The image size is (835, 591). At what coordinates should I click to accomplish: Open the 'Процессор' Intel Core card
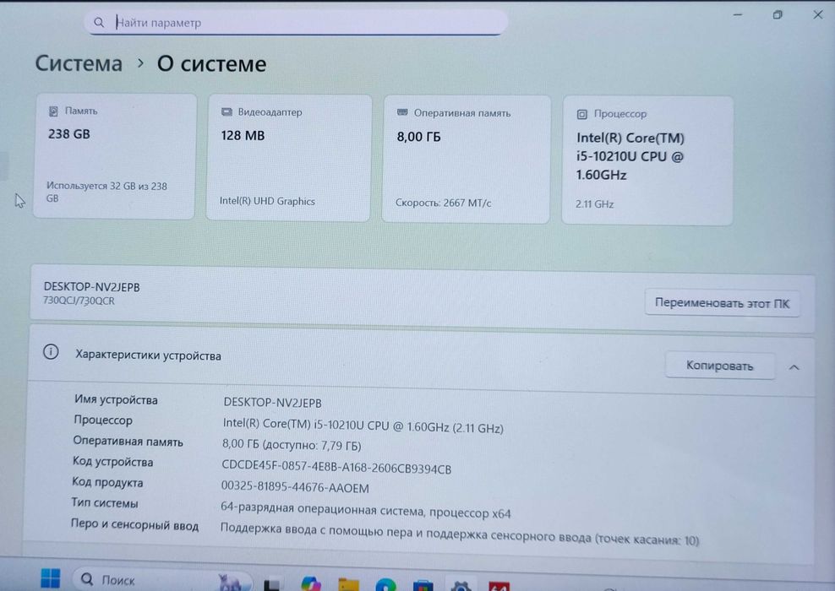647,160
